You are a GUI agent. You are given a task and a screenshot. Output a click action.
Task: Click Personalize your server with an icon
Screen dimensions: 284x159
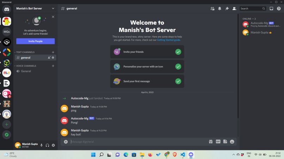[147, 67]
